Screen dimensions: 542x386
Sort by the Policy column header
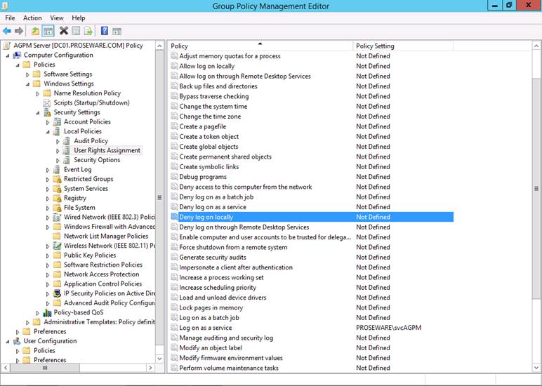coord(260,46)
